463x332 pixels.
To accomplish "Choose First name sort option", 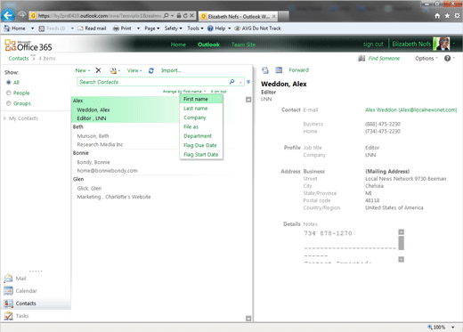I will tap(201, 99).
